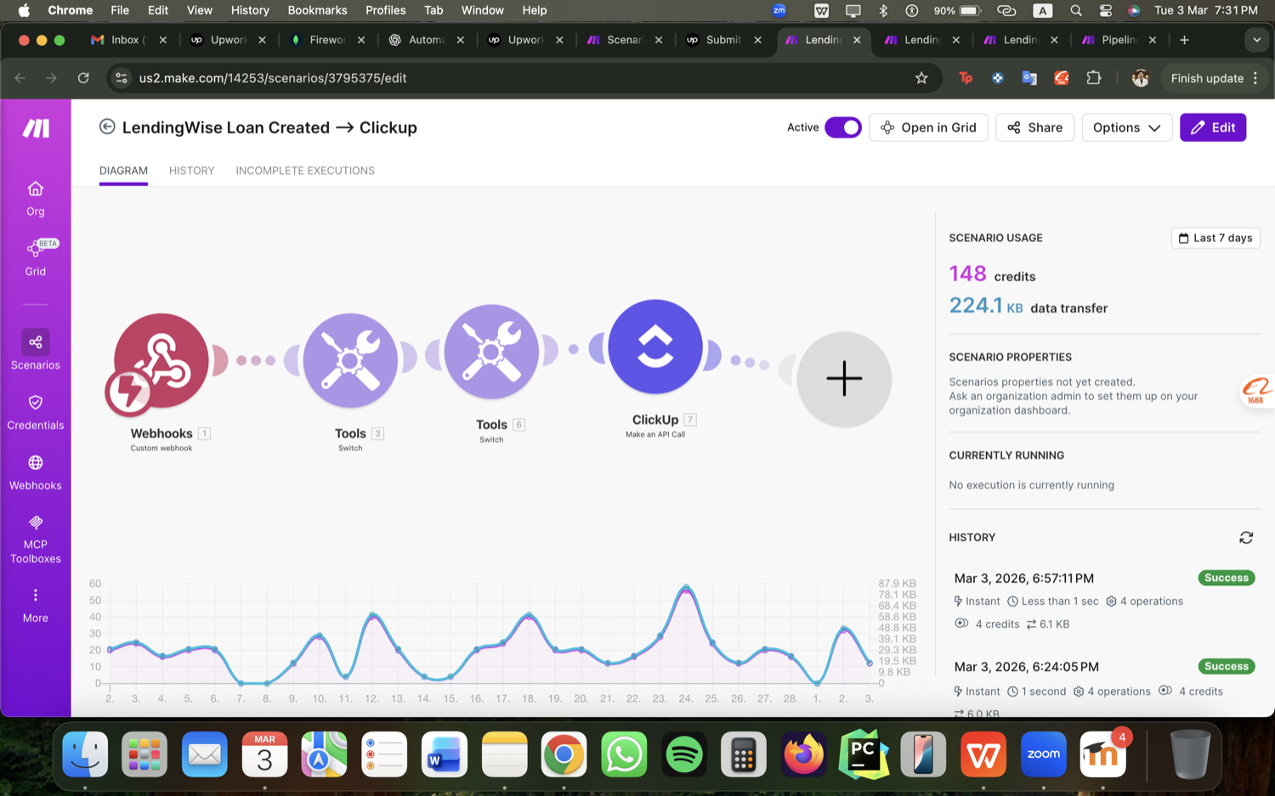Image resolution: width=1275 pixels, height=796 pixels.
Task: Open MCP Toolboxes section
Action: point(35,539)
